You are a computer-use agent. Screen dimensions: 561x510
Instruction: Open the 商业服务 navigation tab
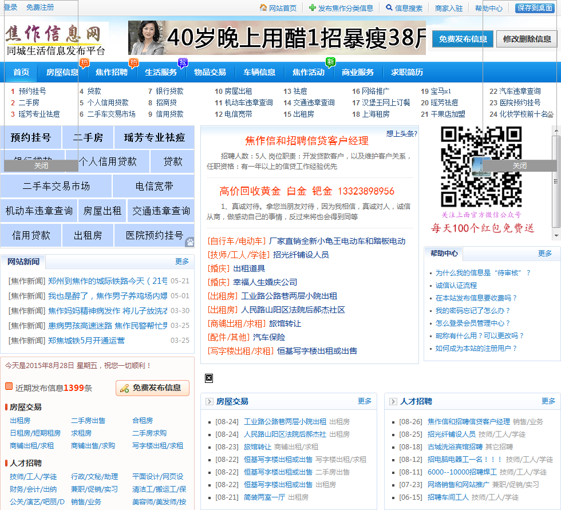tap(358, 72)
